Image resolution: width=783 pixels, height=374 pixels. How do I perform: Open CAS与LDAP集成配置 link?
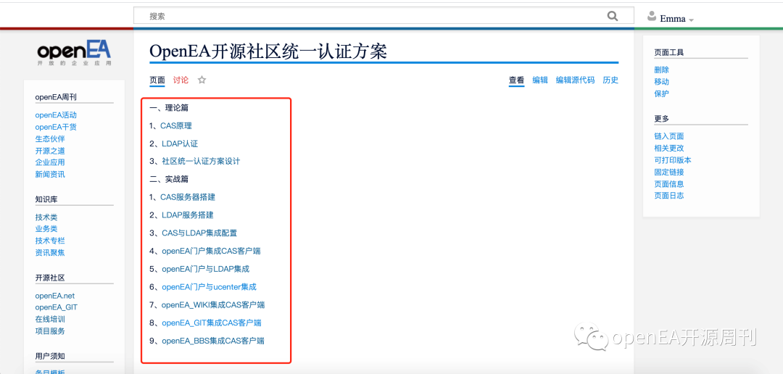coord(199,233)
